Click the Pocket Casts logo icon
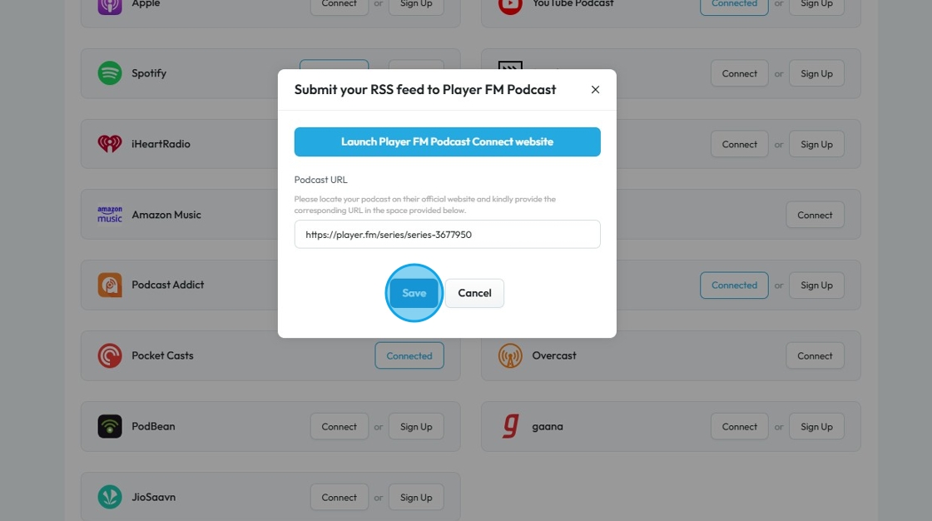The width and height of the screenshot is (932, 521). [x=110, y=355]
